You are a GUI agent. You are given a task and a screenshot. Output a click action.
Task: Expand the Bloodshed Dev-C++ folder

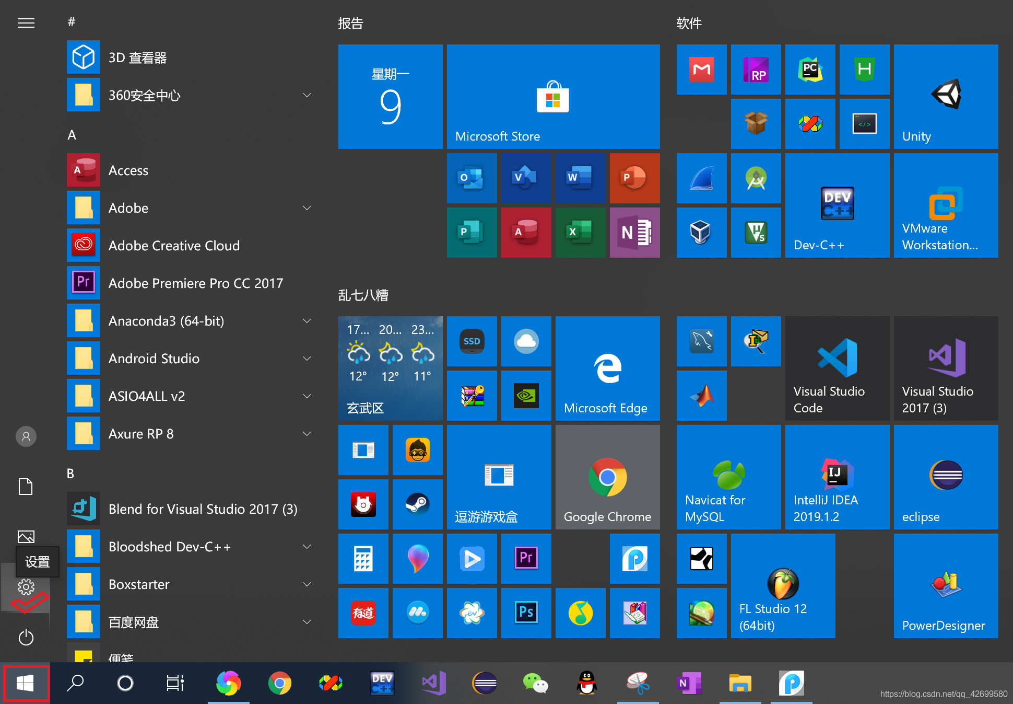pos(192,547)
